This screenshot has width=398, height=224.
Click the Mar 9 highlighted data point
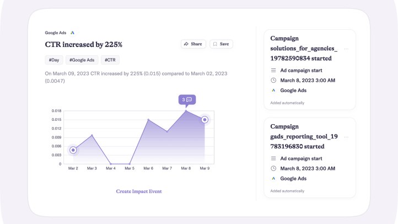(x=205, y=120)
